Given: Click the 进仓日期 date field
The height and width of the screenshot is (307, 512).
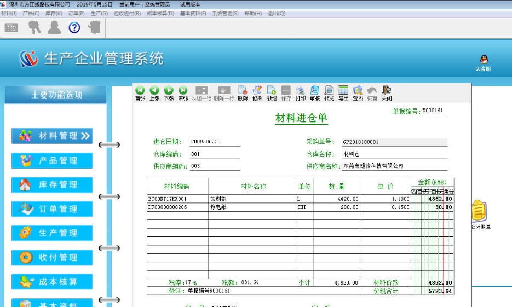Looking at the screenshot, I should (215, 142).
